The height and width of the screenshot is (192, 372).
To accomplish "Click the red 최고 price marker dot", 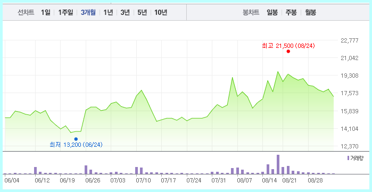I will [288, 52].
